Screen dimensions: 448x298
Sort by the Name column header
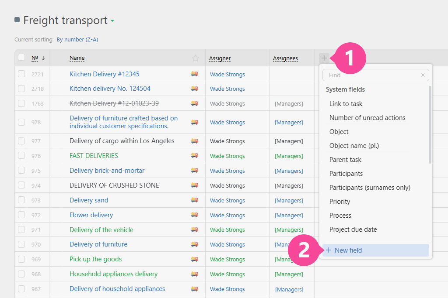pyautogui.click(x=77, y=58)
